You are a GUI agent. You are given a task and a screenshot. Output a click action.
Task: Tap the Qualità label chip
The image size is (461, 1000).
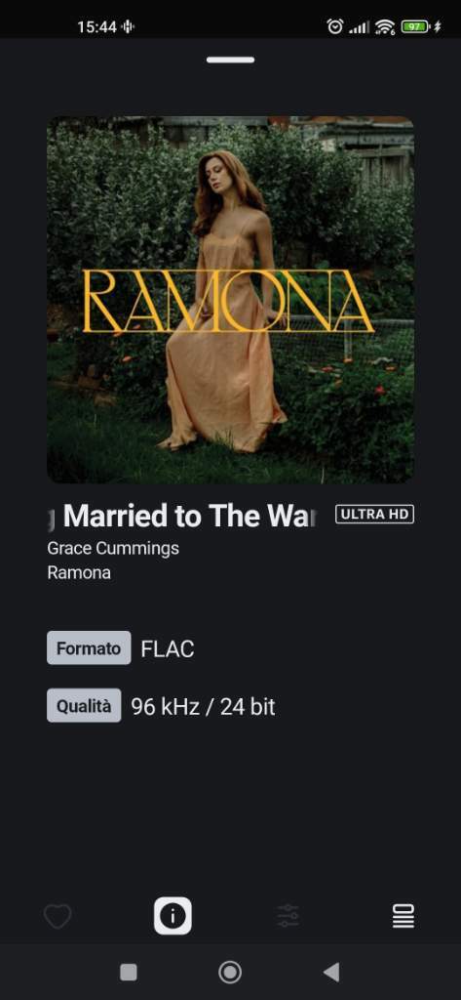[84, 706]
